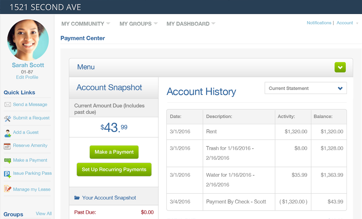The height and width of the screenshot is (219, 362).
Task: Click the money icon beside Make a Payment
Action: (8, 160)
